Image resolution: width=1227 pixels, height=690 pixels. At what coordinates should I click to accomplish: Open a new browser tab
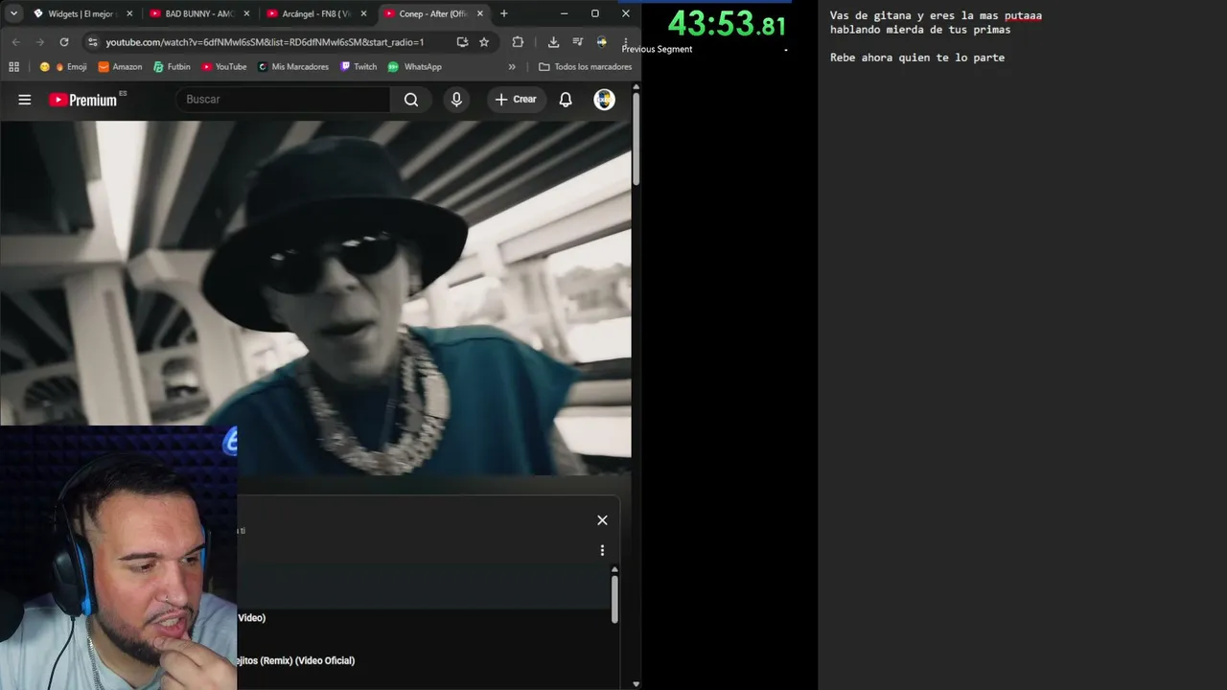coord(504,13)
